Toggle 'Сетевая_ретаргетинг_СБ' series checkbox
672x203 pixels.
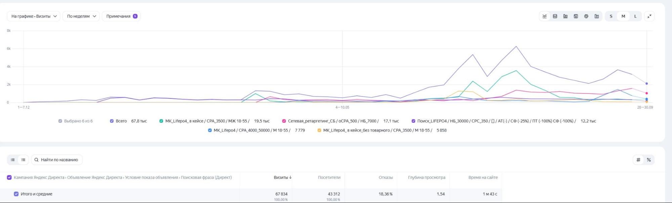(x=284, y=121)
